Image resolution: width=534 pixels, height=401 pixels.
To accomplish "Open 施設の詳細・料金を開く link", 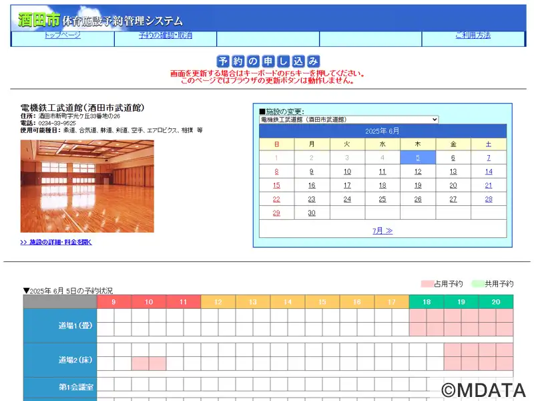I will pos(56,242).
